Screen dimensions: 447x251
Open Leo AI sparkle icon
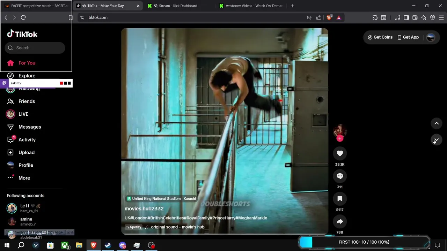(424, 17)
